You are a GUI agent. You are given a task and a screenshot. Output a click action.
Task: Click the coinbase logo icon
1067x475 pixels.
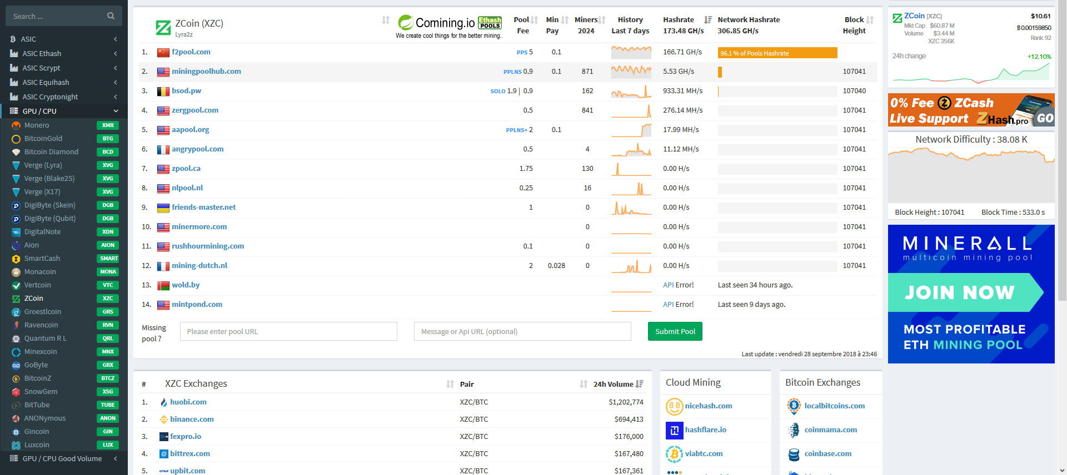point(794,454)
